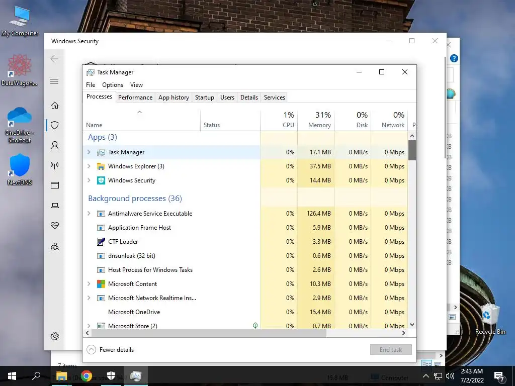Switch to the Users tab
Image resolution: width=515 pixels, height=386 pixels.
227,98
